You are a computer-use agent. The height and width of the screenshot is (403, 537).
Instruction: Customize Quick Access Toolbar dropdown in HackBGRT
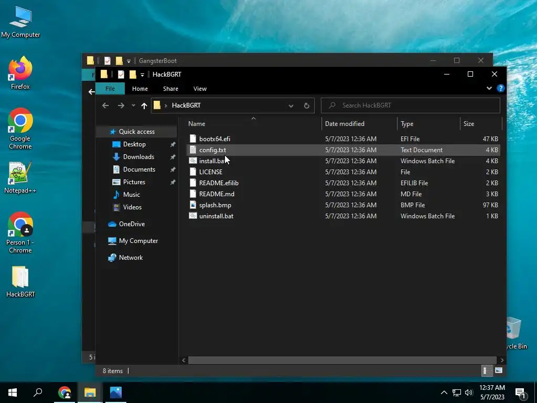pyautogui.click(x=142, y=75)
